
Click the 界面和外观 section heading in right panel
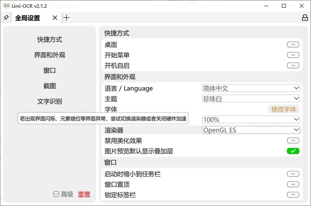coord(120,77)
